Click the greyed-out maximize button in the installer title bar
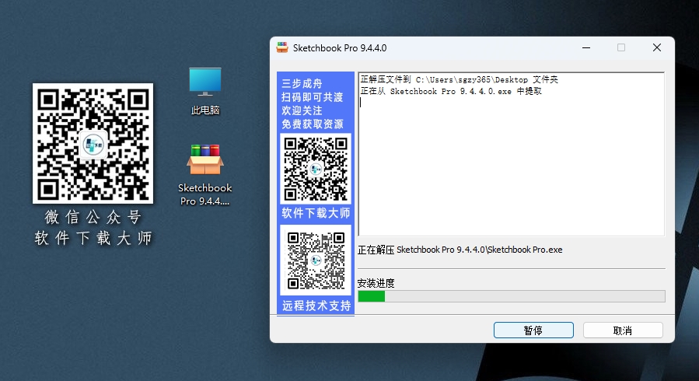699x381 pixels. click(x=621, y=47)
